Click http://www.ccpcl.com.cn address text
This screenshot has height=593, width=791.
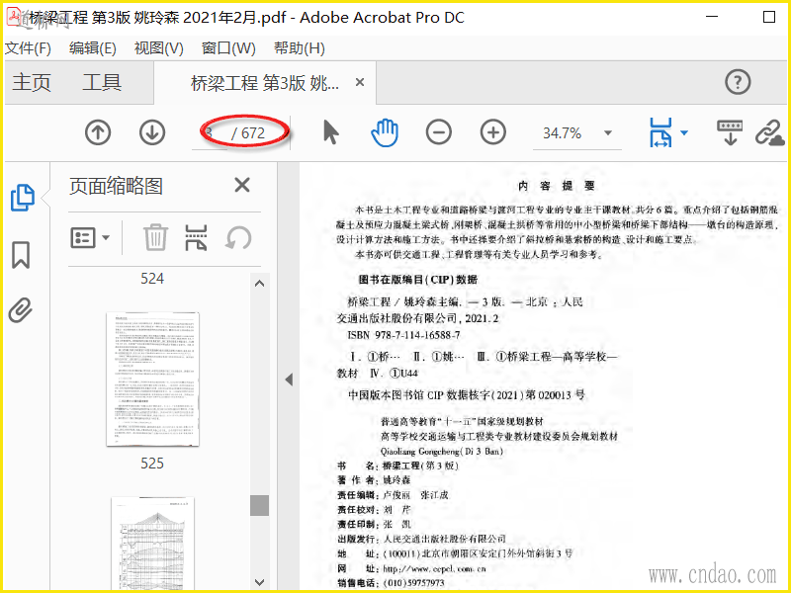[x=434, y=569]
